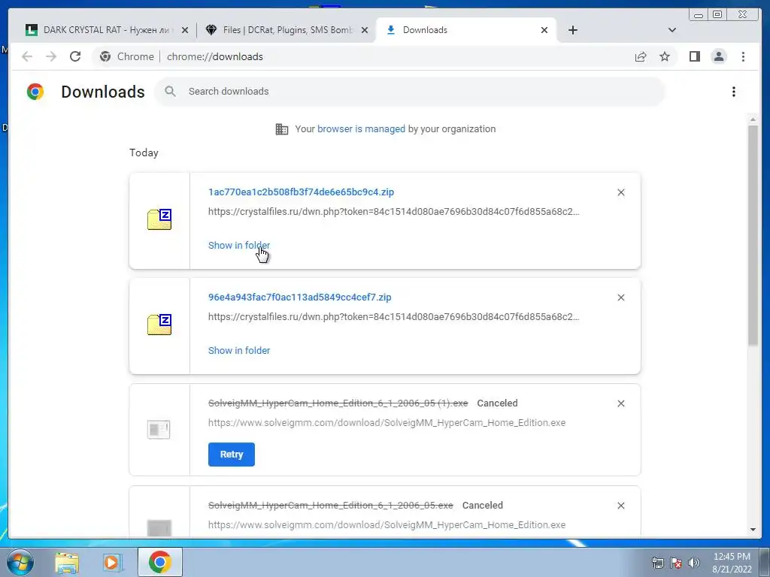The height and width of the screenshot is (577, 770).
Task: Open Windows Explorer from taskbar
Action: pos(67,563)
